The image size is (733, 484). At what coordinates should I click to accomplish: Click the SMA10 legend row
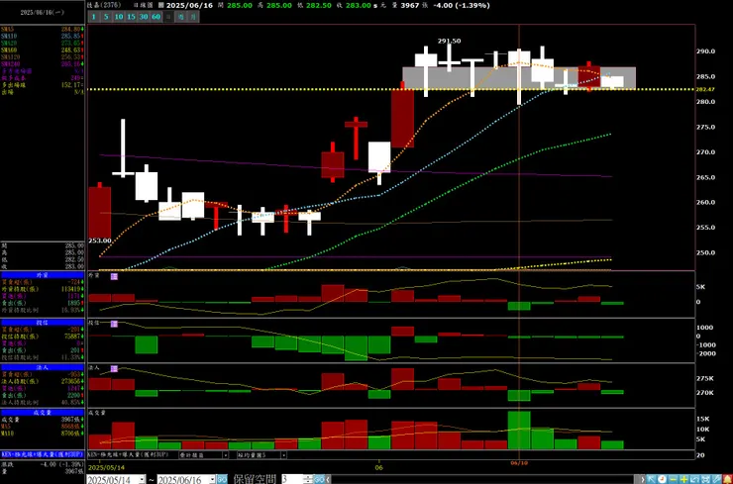tap(42, 36)
